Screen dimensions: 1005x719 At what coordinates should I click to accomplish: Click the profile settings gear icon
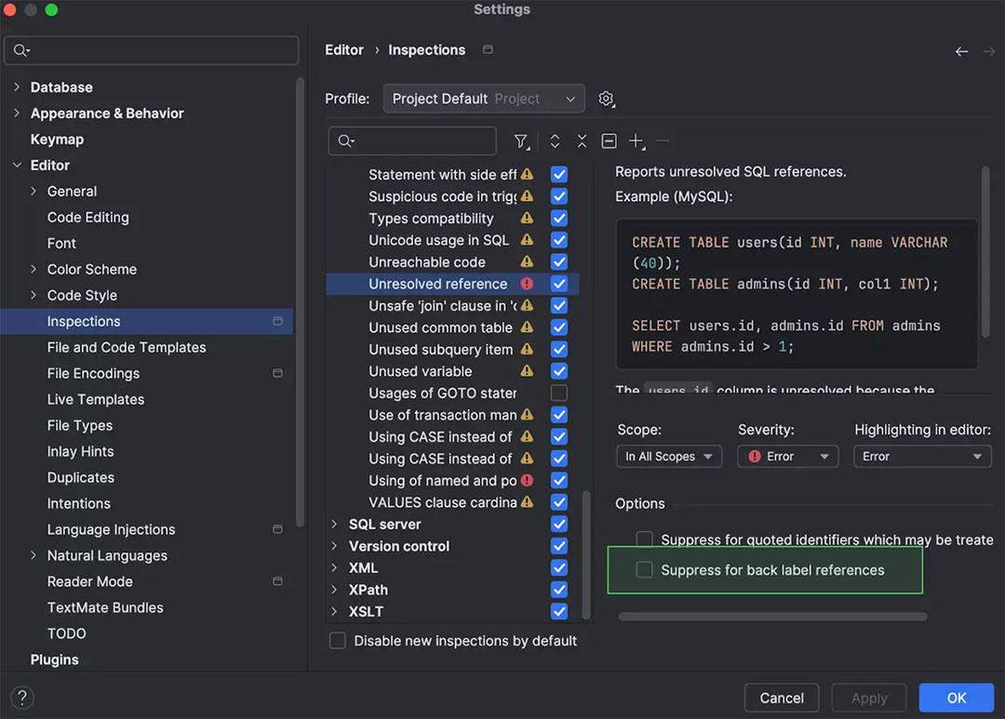608,99
